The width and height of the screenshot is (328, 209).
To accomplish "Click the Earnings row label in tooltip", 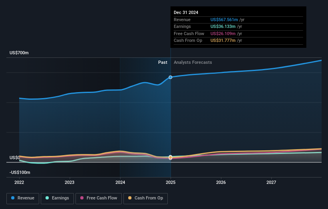I will pos(182,26).
